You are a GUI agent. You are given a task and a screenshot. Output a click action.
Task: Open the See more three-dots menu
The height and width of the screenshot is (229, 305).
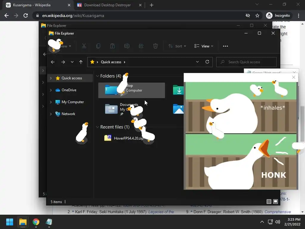click(225, 46)
